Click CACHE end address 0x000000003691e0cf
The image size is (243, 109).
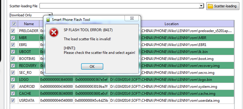click(x=91, y=93)
